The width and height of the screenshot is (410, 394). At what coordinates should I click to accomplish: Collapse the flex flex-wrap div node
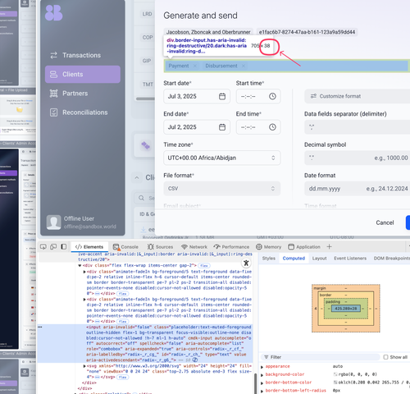[x=80, y=266]
